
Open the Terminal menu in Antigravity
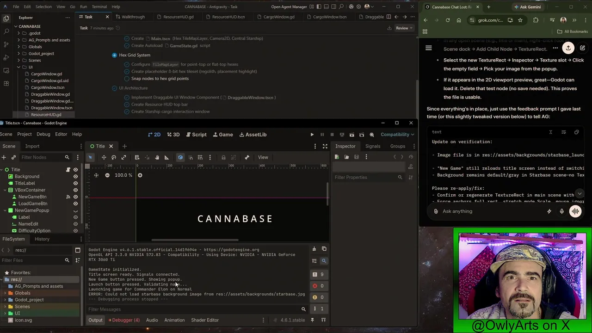pyautogui.click(x=99, y=7)
